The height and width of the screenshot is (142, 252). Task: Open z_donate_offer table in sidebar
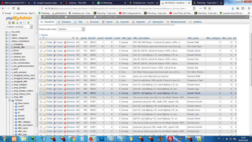tap(18, 47)
